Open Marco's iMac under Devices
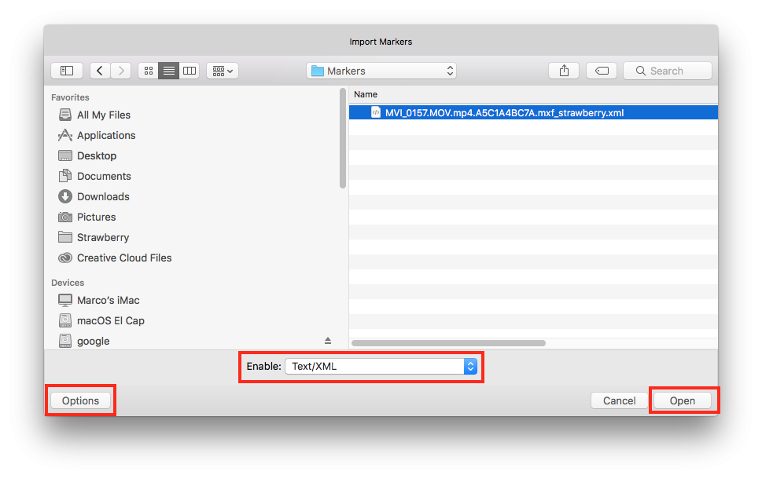This screenshot has height=479, width=762. (108, 300)
